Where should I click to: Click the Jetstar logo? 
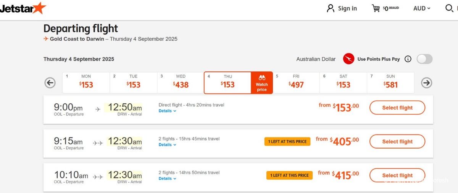point(23,8)
